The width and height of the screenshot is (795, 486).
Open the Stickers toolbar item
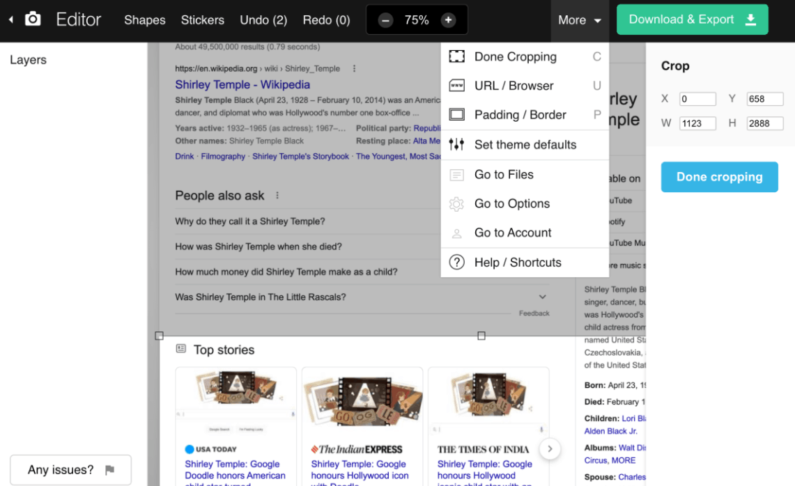coord(202,20)
